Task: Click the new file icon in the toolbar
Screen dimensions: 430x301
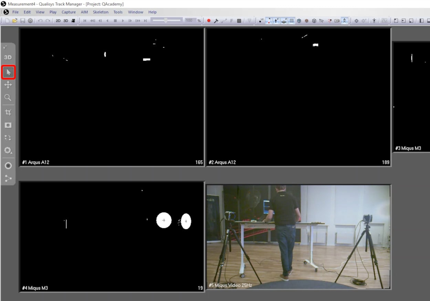Action: tap(7, 21)
